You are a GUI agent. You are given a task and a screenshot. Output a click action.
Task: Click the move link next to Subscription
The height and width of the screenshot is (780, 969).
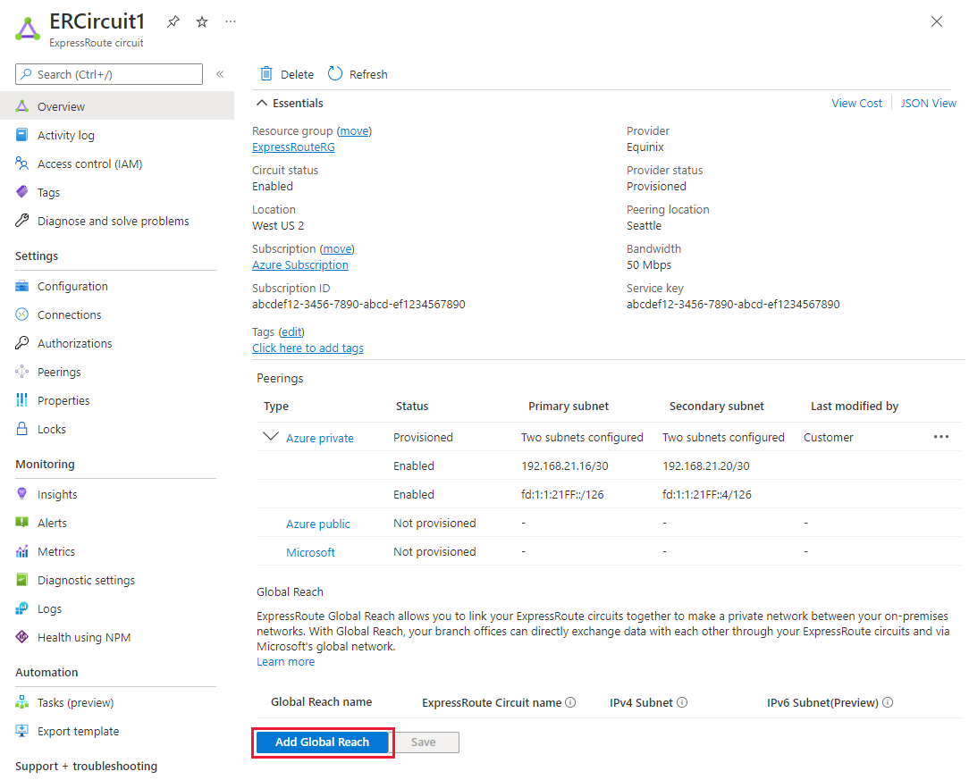click(337, 249)
